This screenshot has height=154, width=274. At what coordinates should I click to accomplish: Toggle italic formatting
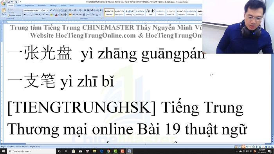click(x=28, y=14)
